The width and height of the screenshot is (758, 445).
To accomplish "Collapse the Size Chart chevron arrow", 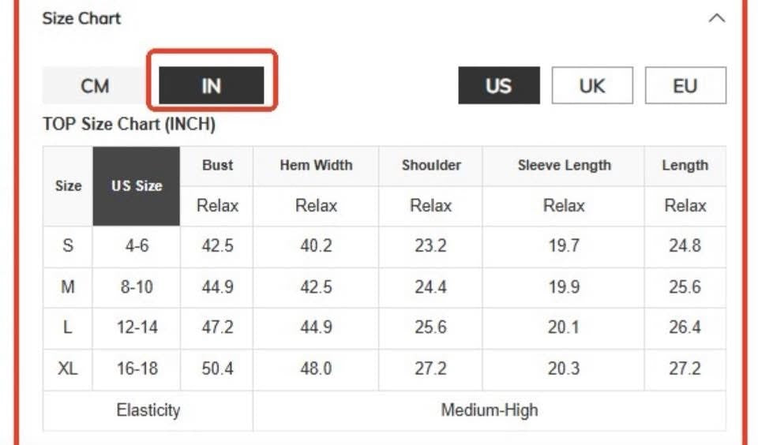I will (716, 18).
